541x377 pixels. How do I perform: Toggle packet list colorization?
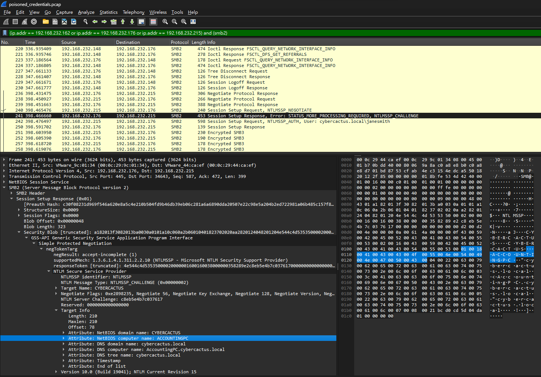tap(153, 22)
